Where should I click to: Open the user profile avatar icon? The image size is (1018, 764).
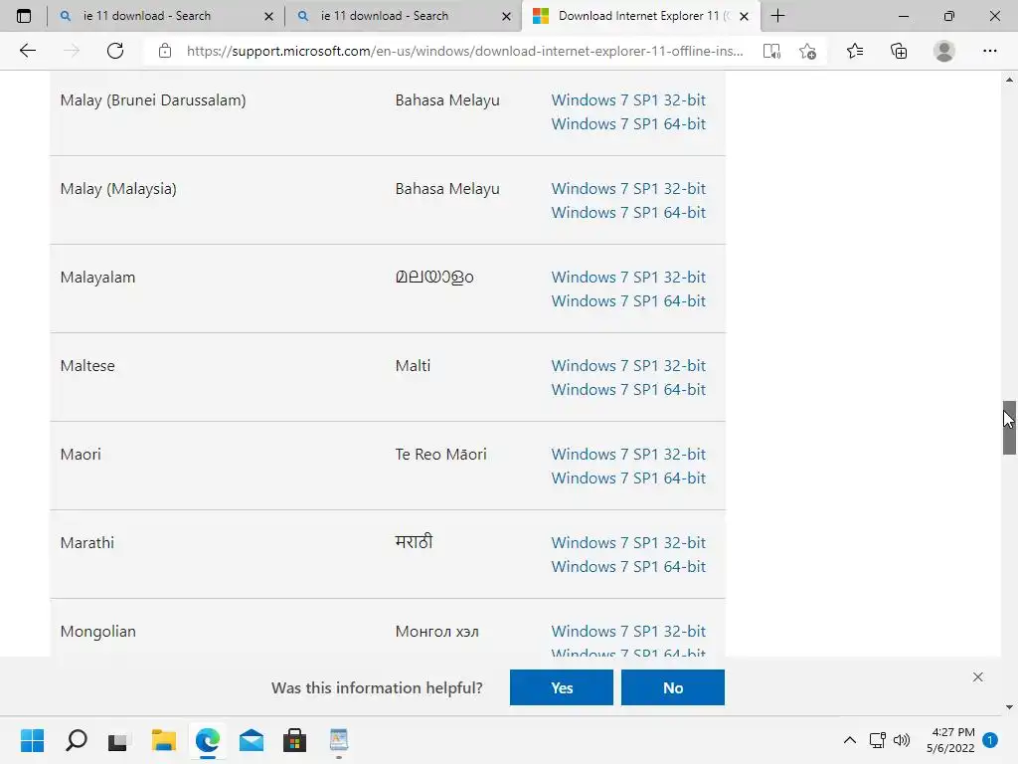point(944,51)
